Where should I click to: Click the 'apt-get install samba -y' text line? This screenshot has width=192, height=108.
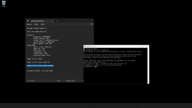37,28
